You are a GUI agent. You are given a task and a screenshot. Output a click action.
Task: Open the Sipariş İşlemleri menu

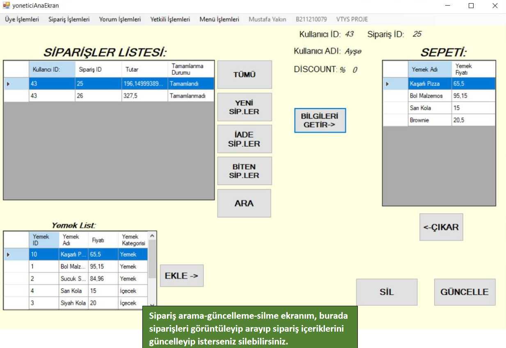pos(69,19)
